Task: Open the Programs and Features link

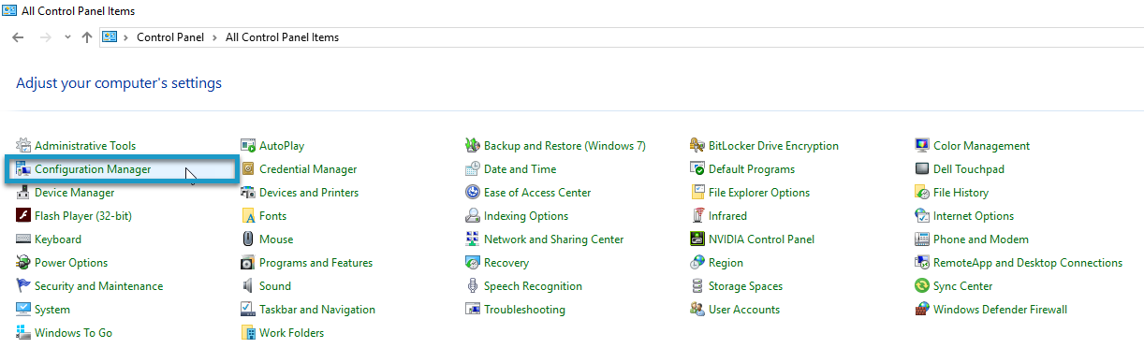Action: click(x=315, y=263)
